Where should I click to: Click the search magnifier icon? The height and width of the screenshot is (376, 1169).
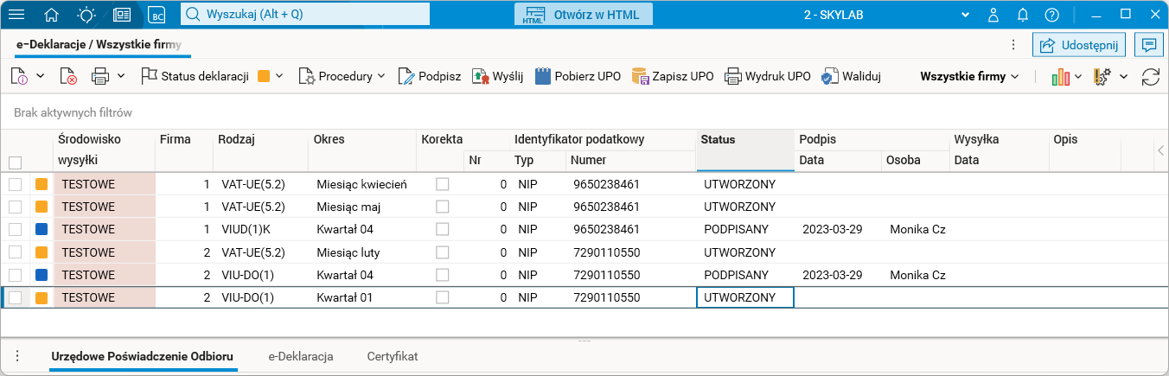click(193, 15)
